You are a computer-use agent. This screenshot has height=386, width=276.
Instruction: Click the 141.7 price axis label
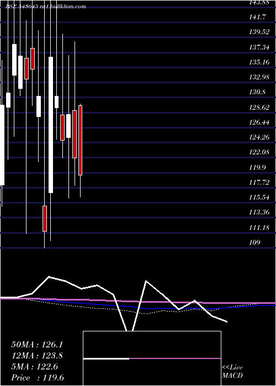(x=258, y=17)
